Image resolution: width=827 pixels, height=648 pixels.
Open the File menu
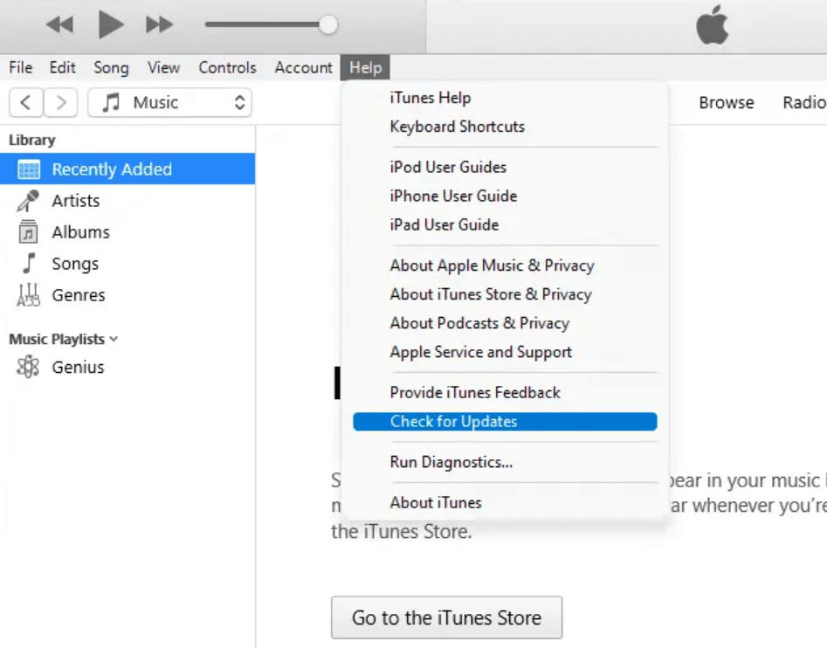click(x=19, y=67)
